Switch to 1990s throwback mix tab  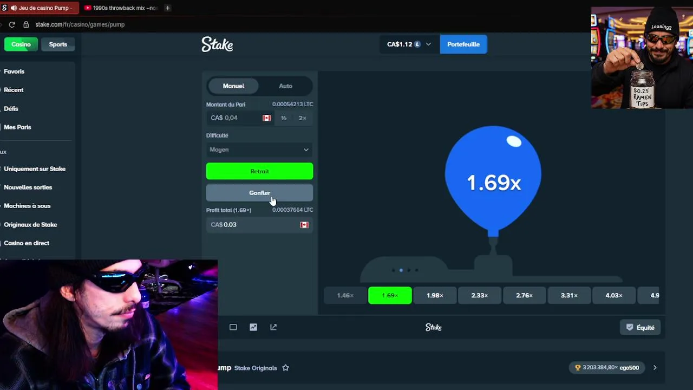tap(120, 8)
